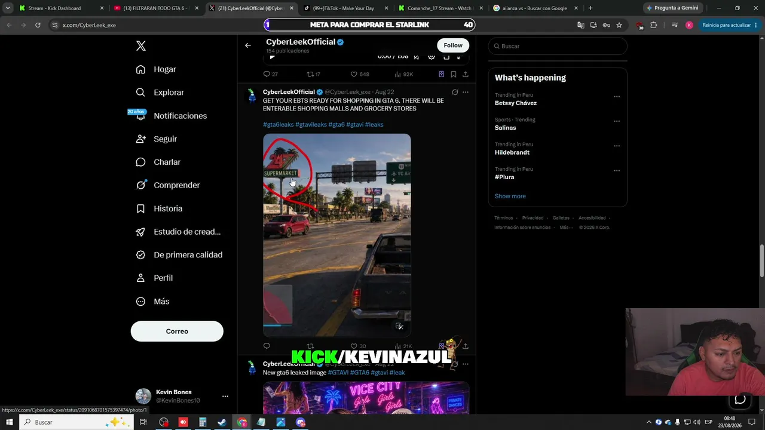Open CyberLeekOfficial avatar on the EBTS post

pyautogui.click(x=252, y=96)
